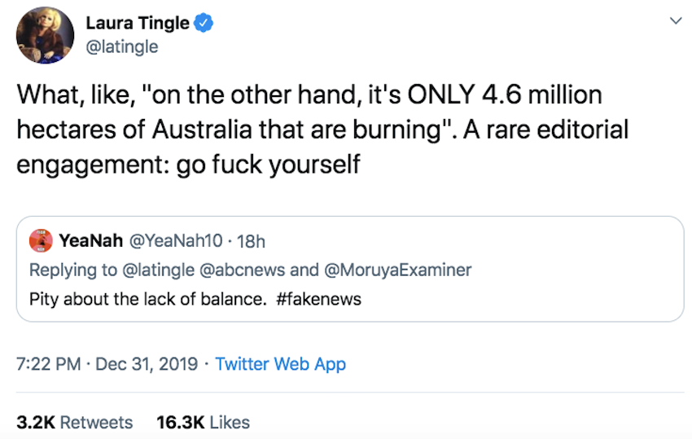Click the blue verified badge
692x439 pixels.
coord(204,24)
